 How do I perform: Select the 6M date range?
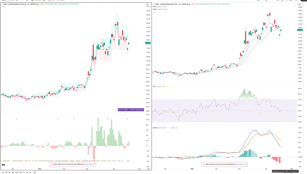point(16,172)
